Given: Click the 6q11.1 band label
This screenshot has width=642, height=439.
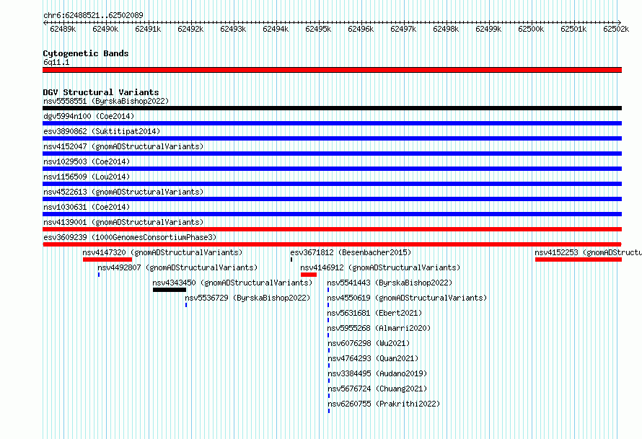Looking at the screenshot, I should coord(56,62).
